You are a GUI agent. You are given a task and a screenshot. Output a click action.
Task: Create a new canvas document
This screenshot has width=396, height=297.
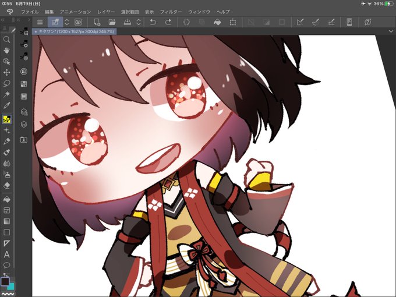coord(97,22)
